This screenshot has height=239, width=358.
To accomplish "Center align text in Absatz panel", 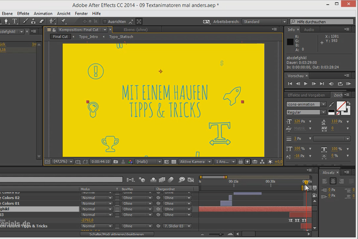I will (333, 181).
